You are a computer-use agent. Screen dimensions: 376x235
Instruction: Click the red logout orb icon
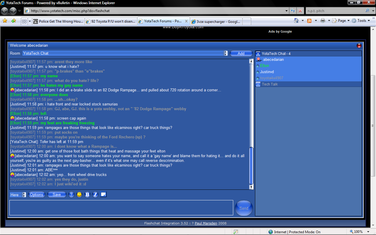(x=359, y=46)
